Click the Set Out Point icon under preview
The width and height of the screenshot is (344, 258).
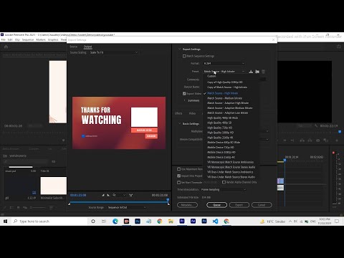[108, 195]
